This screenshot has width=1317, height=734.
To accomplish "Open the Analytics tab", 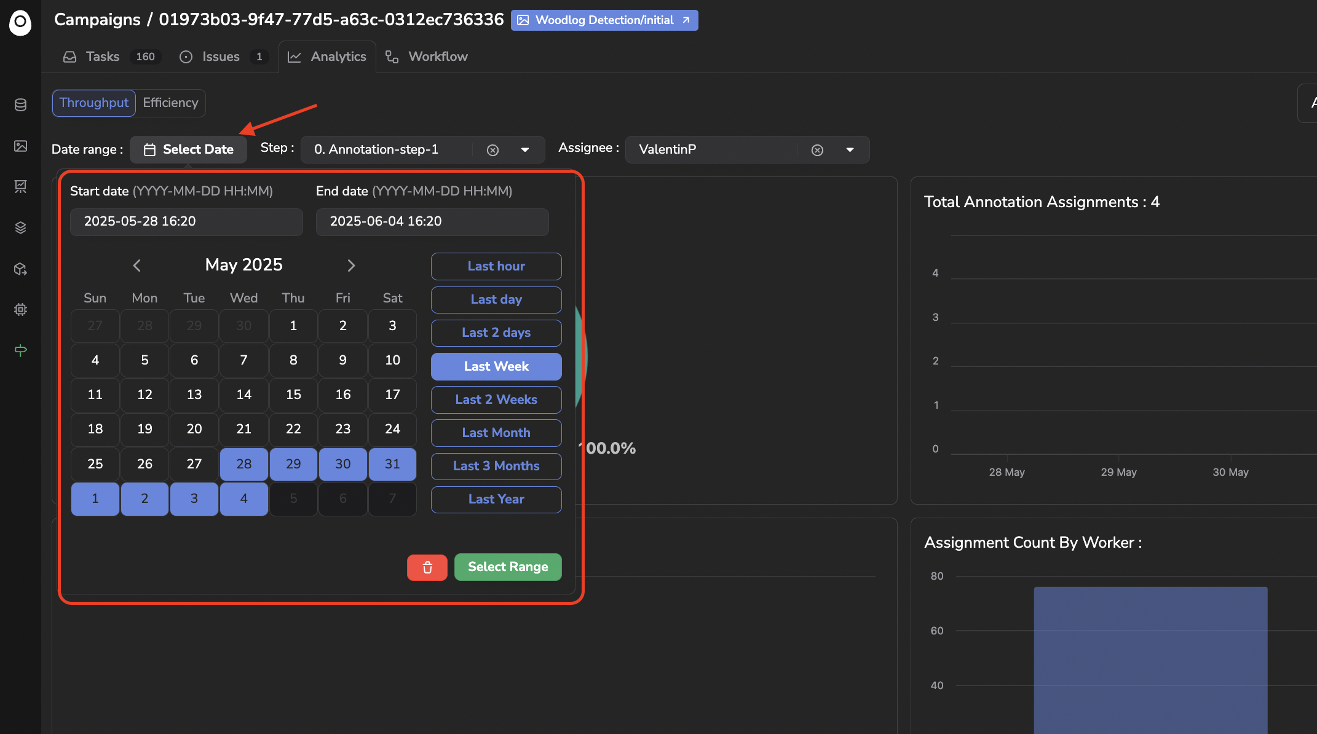I will (327, 57).
